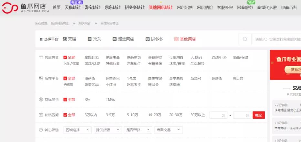This screenshot has height=142, width=301.
Task: Filter by 珠宝/首饰 category
Action: click(177, 63)
